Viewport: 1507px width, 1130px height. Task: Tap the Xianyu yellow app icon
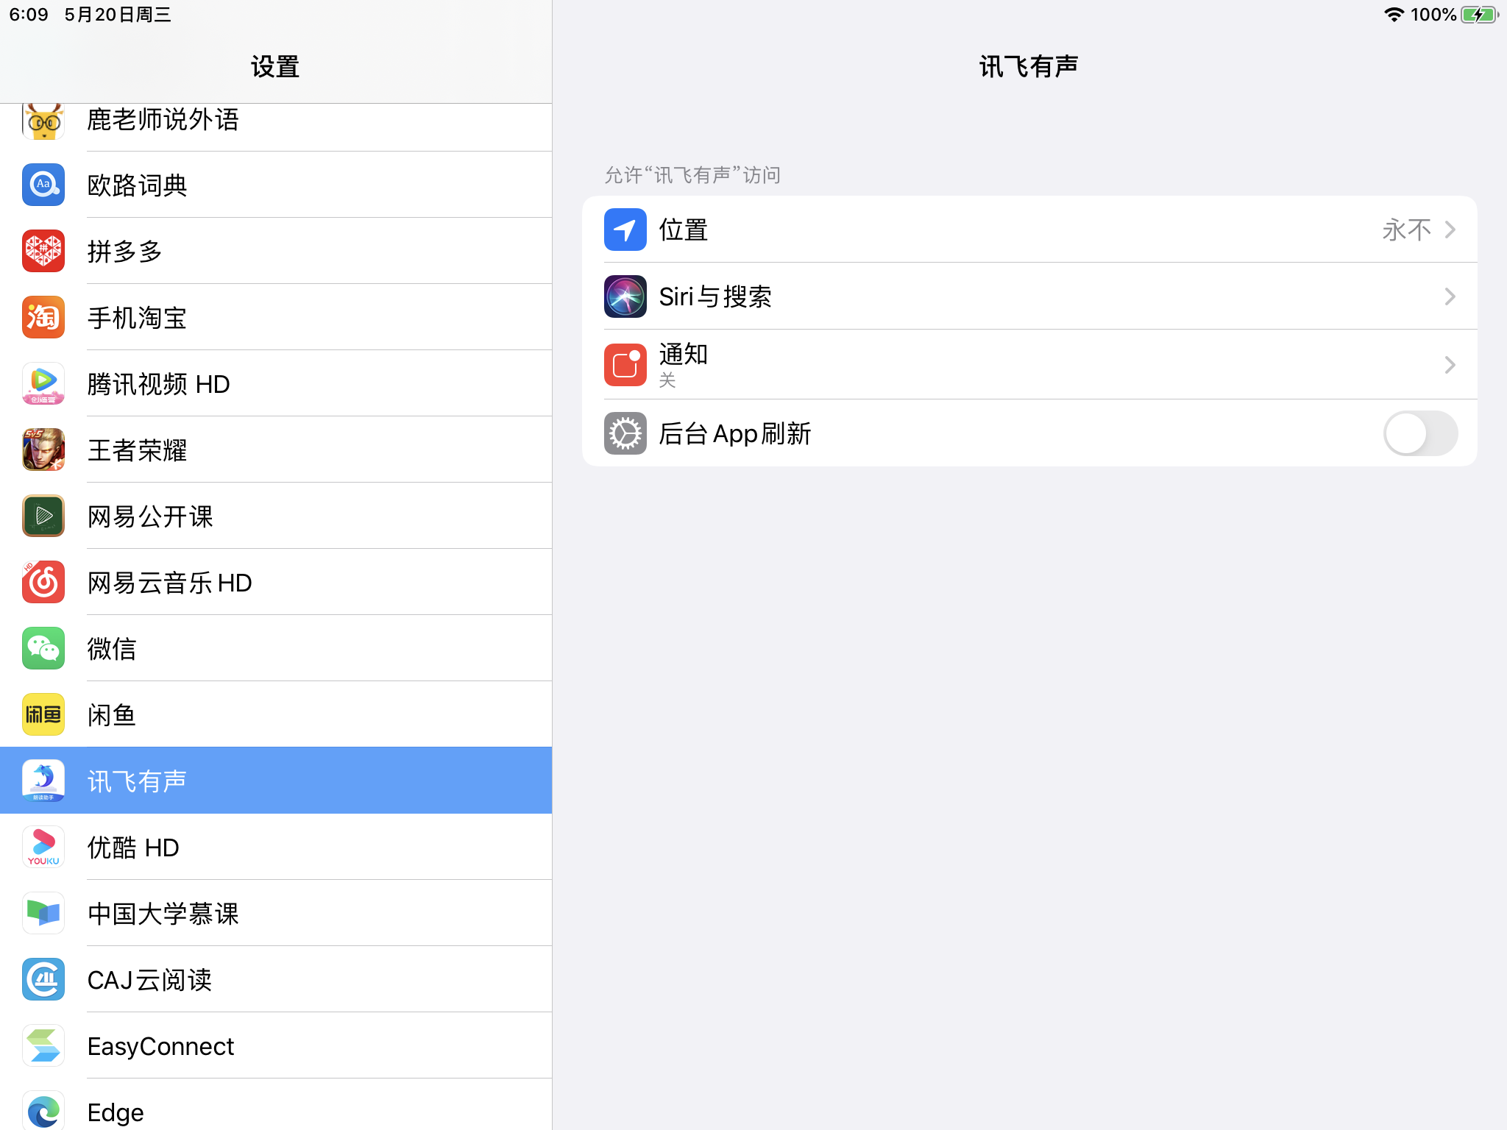click(43, 714)
